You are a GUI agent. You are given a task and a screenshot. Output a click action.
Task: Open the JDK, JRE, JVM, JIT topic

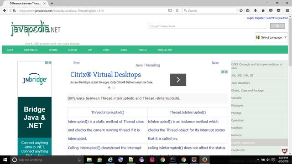(242, 76)
